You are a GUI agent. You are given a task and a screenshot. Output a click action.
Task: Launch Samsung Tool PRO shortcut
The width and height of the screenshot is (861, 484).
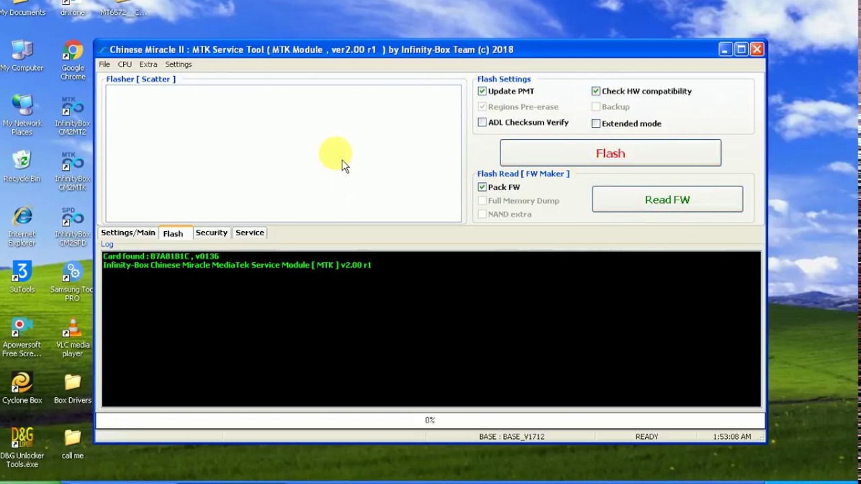(x=73, y=282)
